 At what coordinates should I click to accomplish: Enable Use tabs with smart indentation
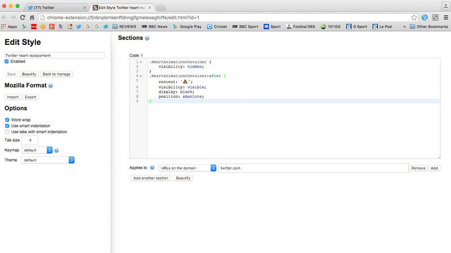click(7, 132)
